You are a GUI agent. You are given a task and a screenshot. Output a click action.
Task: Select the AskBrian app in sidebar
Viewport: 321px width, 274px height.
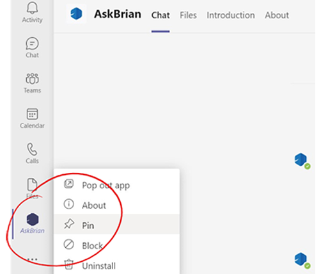click(32, 223)
